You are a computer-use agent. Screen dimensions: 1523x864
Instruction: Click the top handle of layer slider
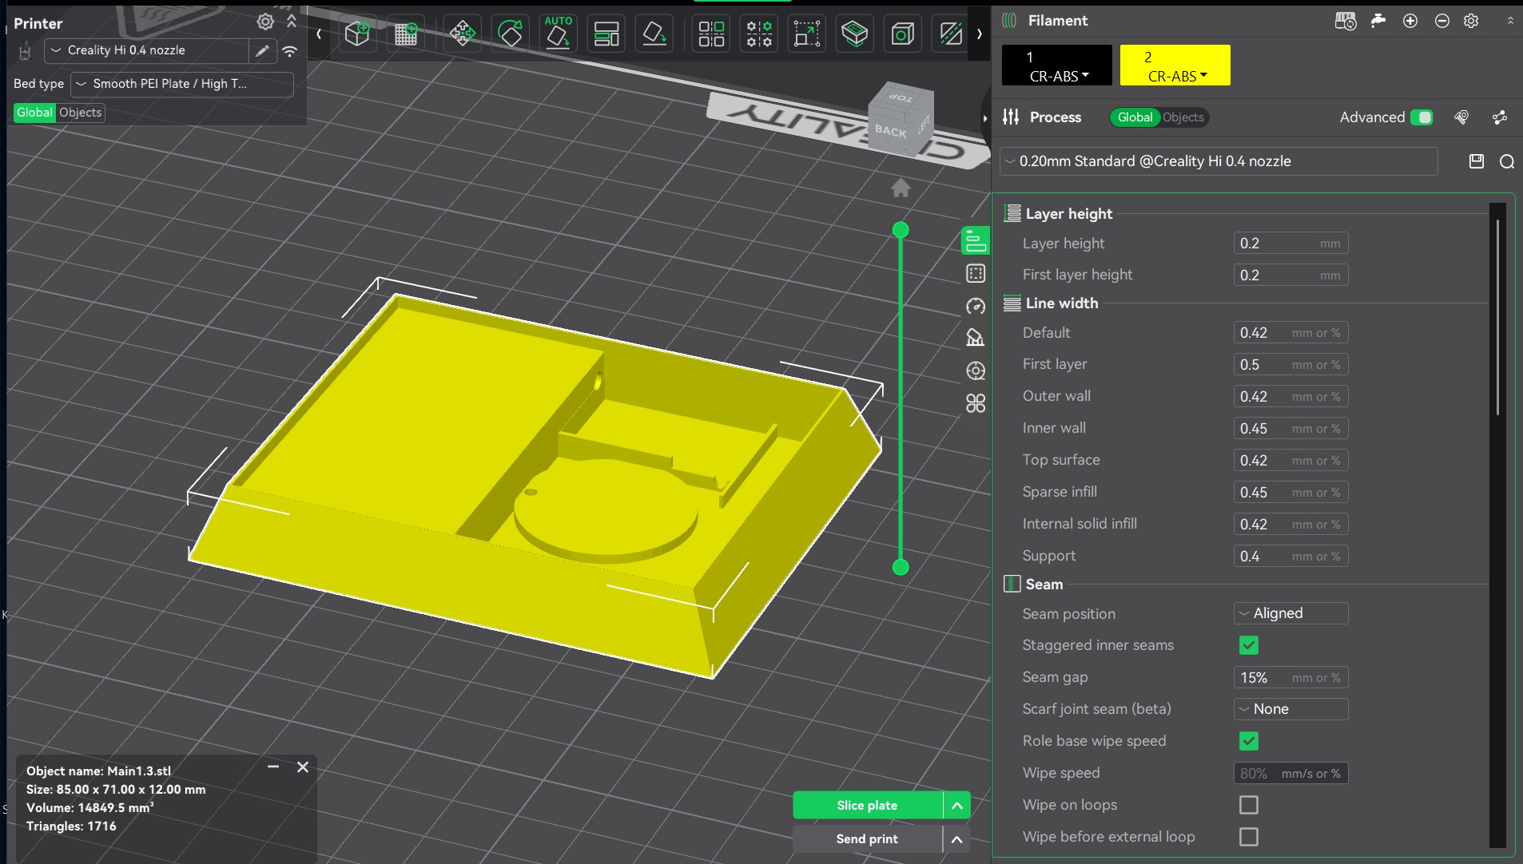[x=901, y=230]
